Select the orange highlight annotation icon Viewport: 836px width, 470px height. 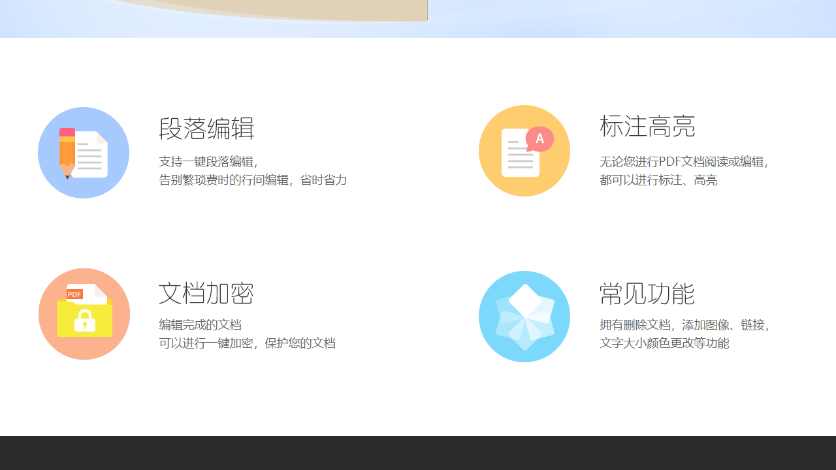pyautogui.click(x=524, y=151)
